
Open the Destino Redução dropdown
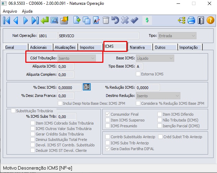click(x=158, y=96)
